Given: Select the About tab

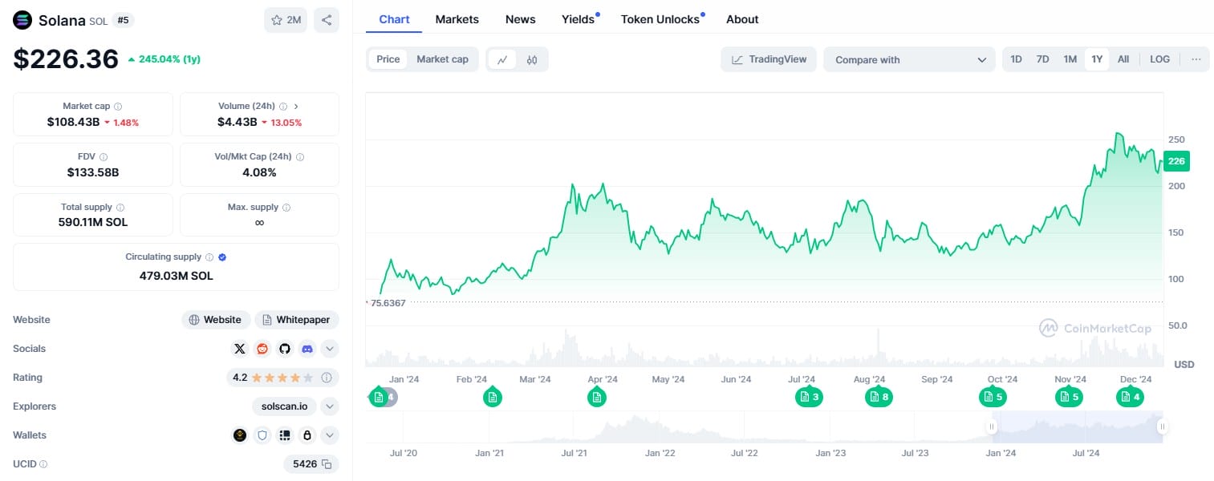Looking at the screenshot, I should tap(742, 19).
